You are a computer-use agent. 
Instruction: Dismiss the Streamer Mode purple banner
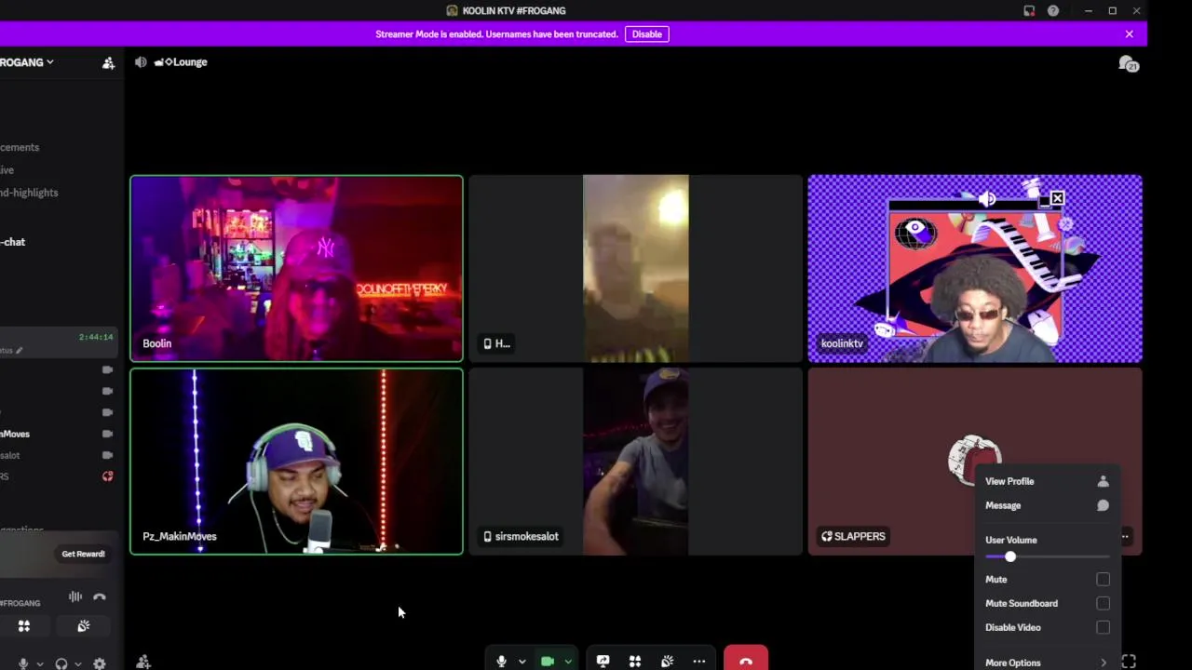coord(1129,34)
